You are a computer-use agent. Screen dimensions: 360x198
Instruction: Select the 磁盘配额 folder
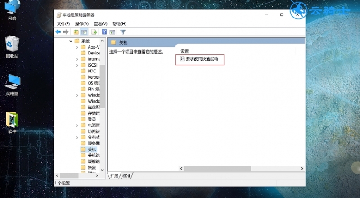coord(90,107)
